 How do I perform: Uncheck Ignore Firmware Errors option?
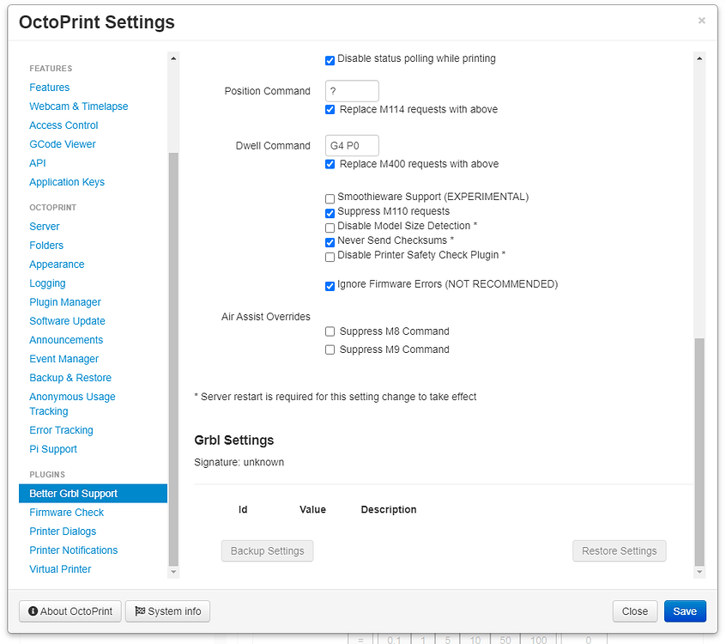click(x=330, y=284)
